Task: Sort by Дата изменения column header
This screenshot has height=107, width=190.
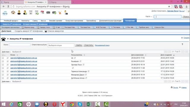Action: tap(137, 55)
